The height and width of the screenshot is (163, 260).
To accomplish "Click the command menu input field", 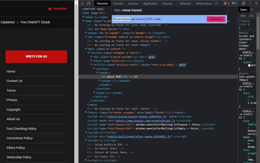I will pos(169,10).
